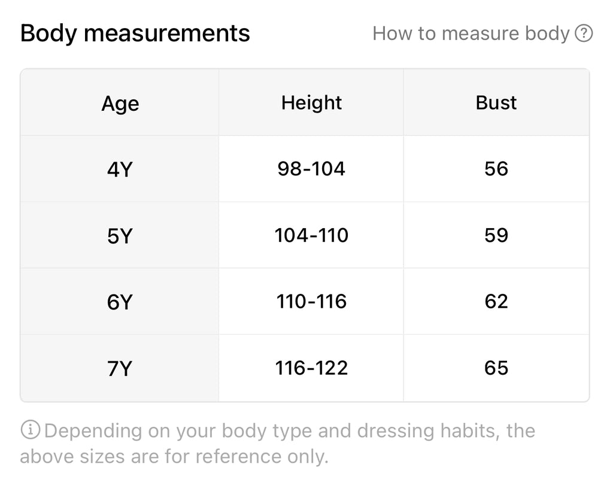Screen dimensions: 613x492
Task: Click the 4Y age row label
Action: 119,170
